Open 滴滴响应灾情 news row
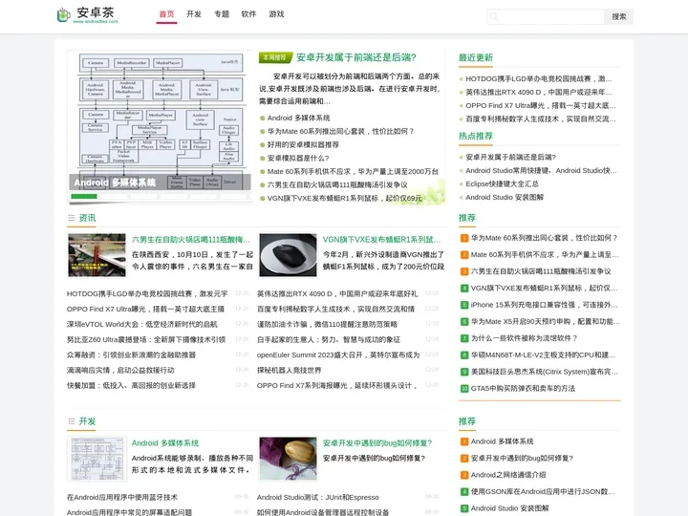 coord(120,371)
